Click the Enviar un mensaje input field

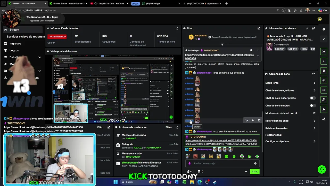[222, 164]
